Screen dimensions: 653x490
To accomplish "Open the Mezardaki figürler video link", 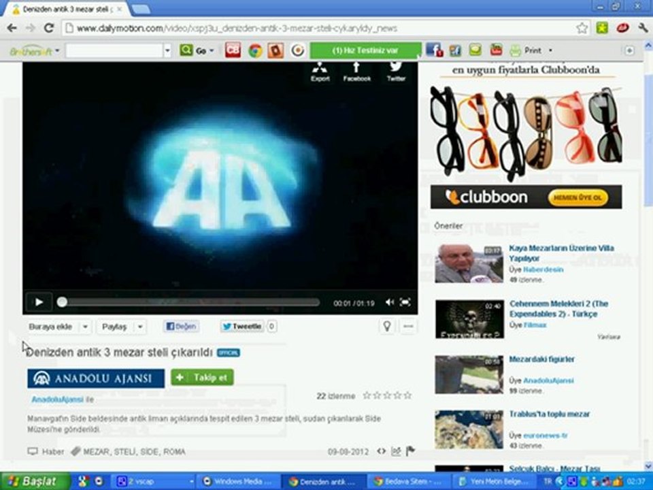I will coord(541,359).
